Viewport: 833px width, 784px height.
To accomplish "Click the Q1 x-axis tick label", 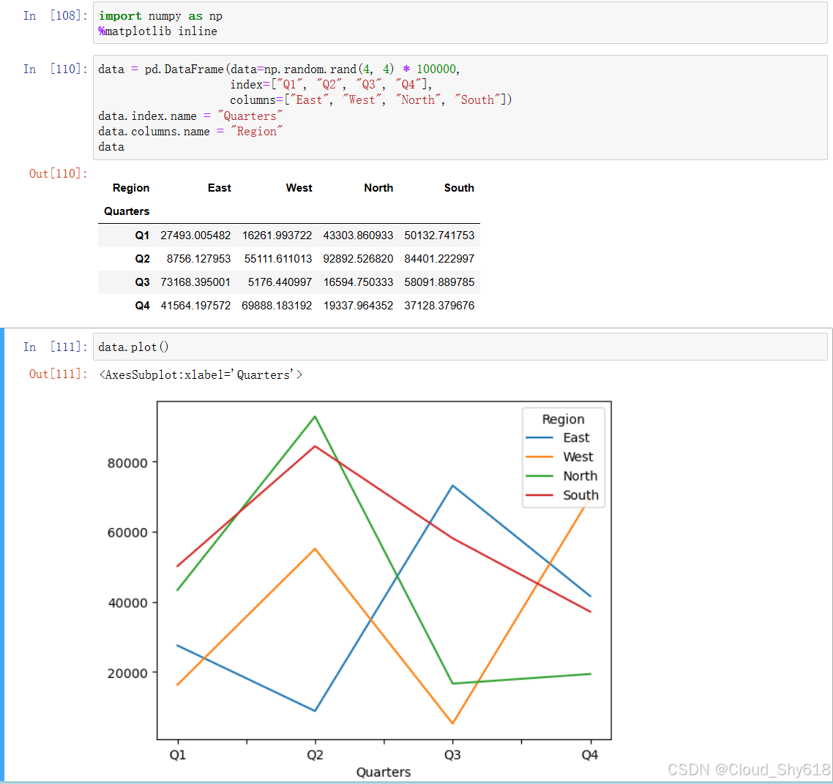I will [x=178, y=755].
